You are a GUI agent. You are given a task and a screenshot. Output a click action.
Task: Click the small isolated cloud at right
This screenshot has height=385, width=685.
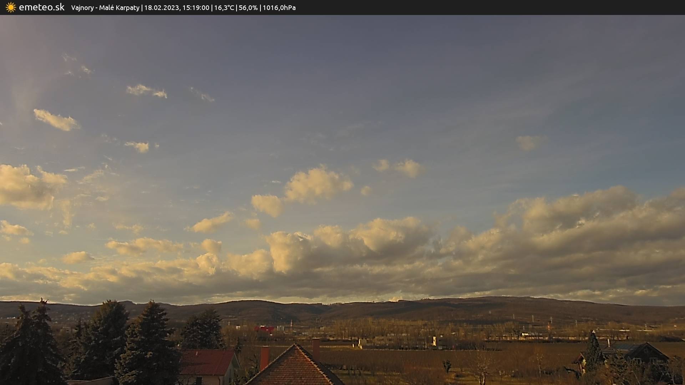click(529, 142)
